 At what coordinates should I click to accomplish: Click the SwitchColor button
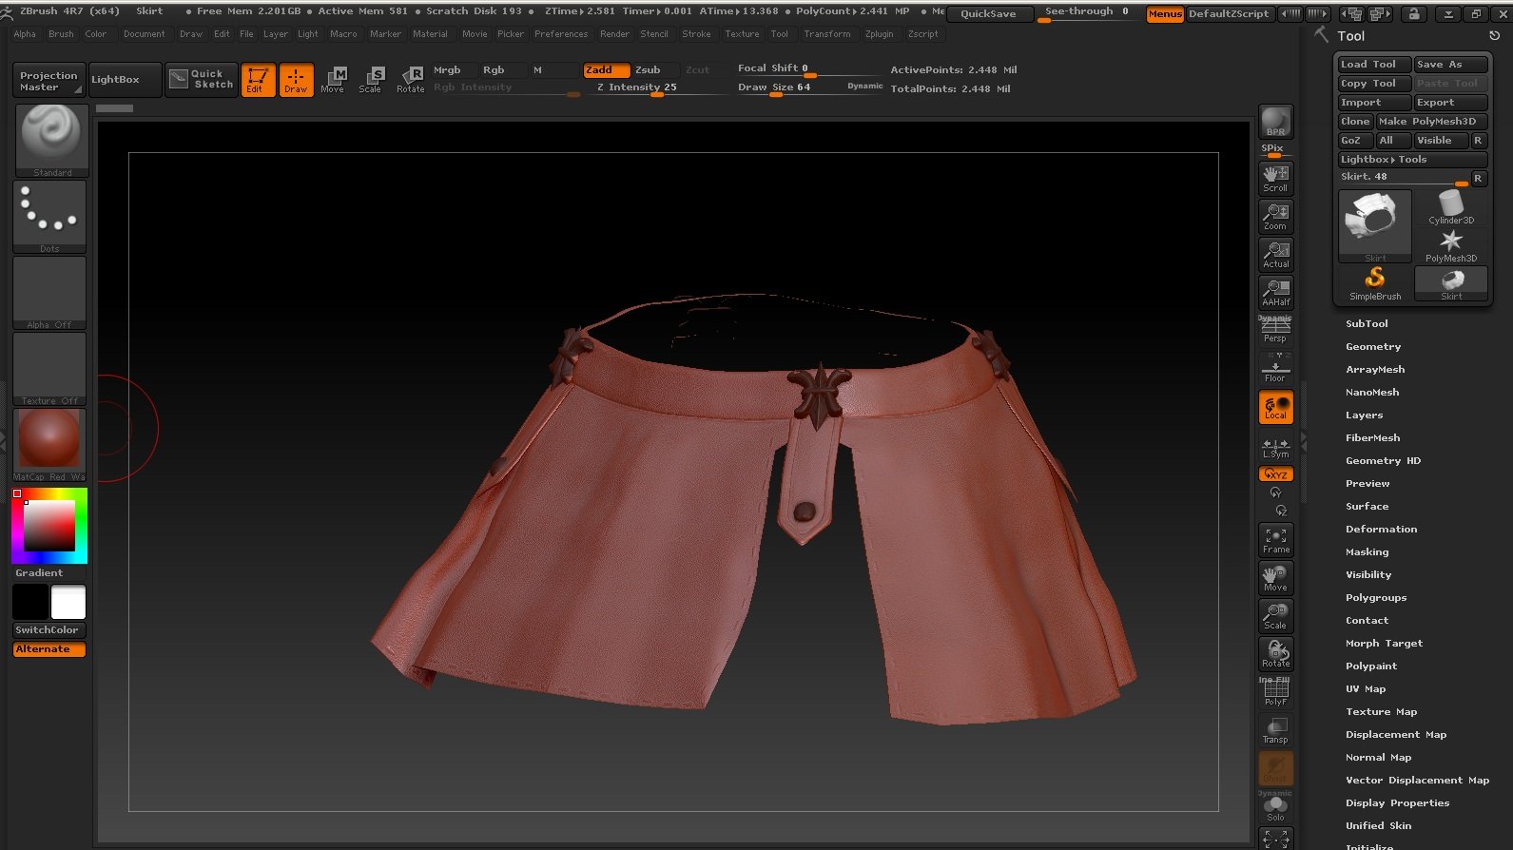[49, 630]
